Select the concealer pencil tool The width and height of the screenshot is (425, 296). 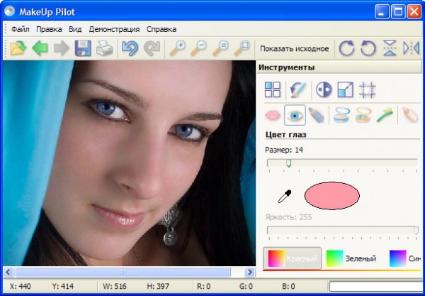[410, 114]
